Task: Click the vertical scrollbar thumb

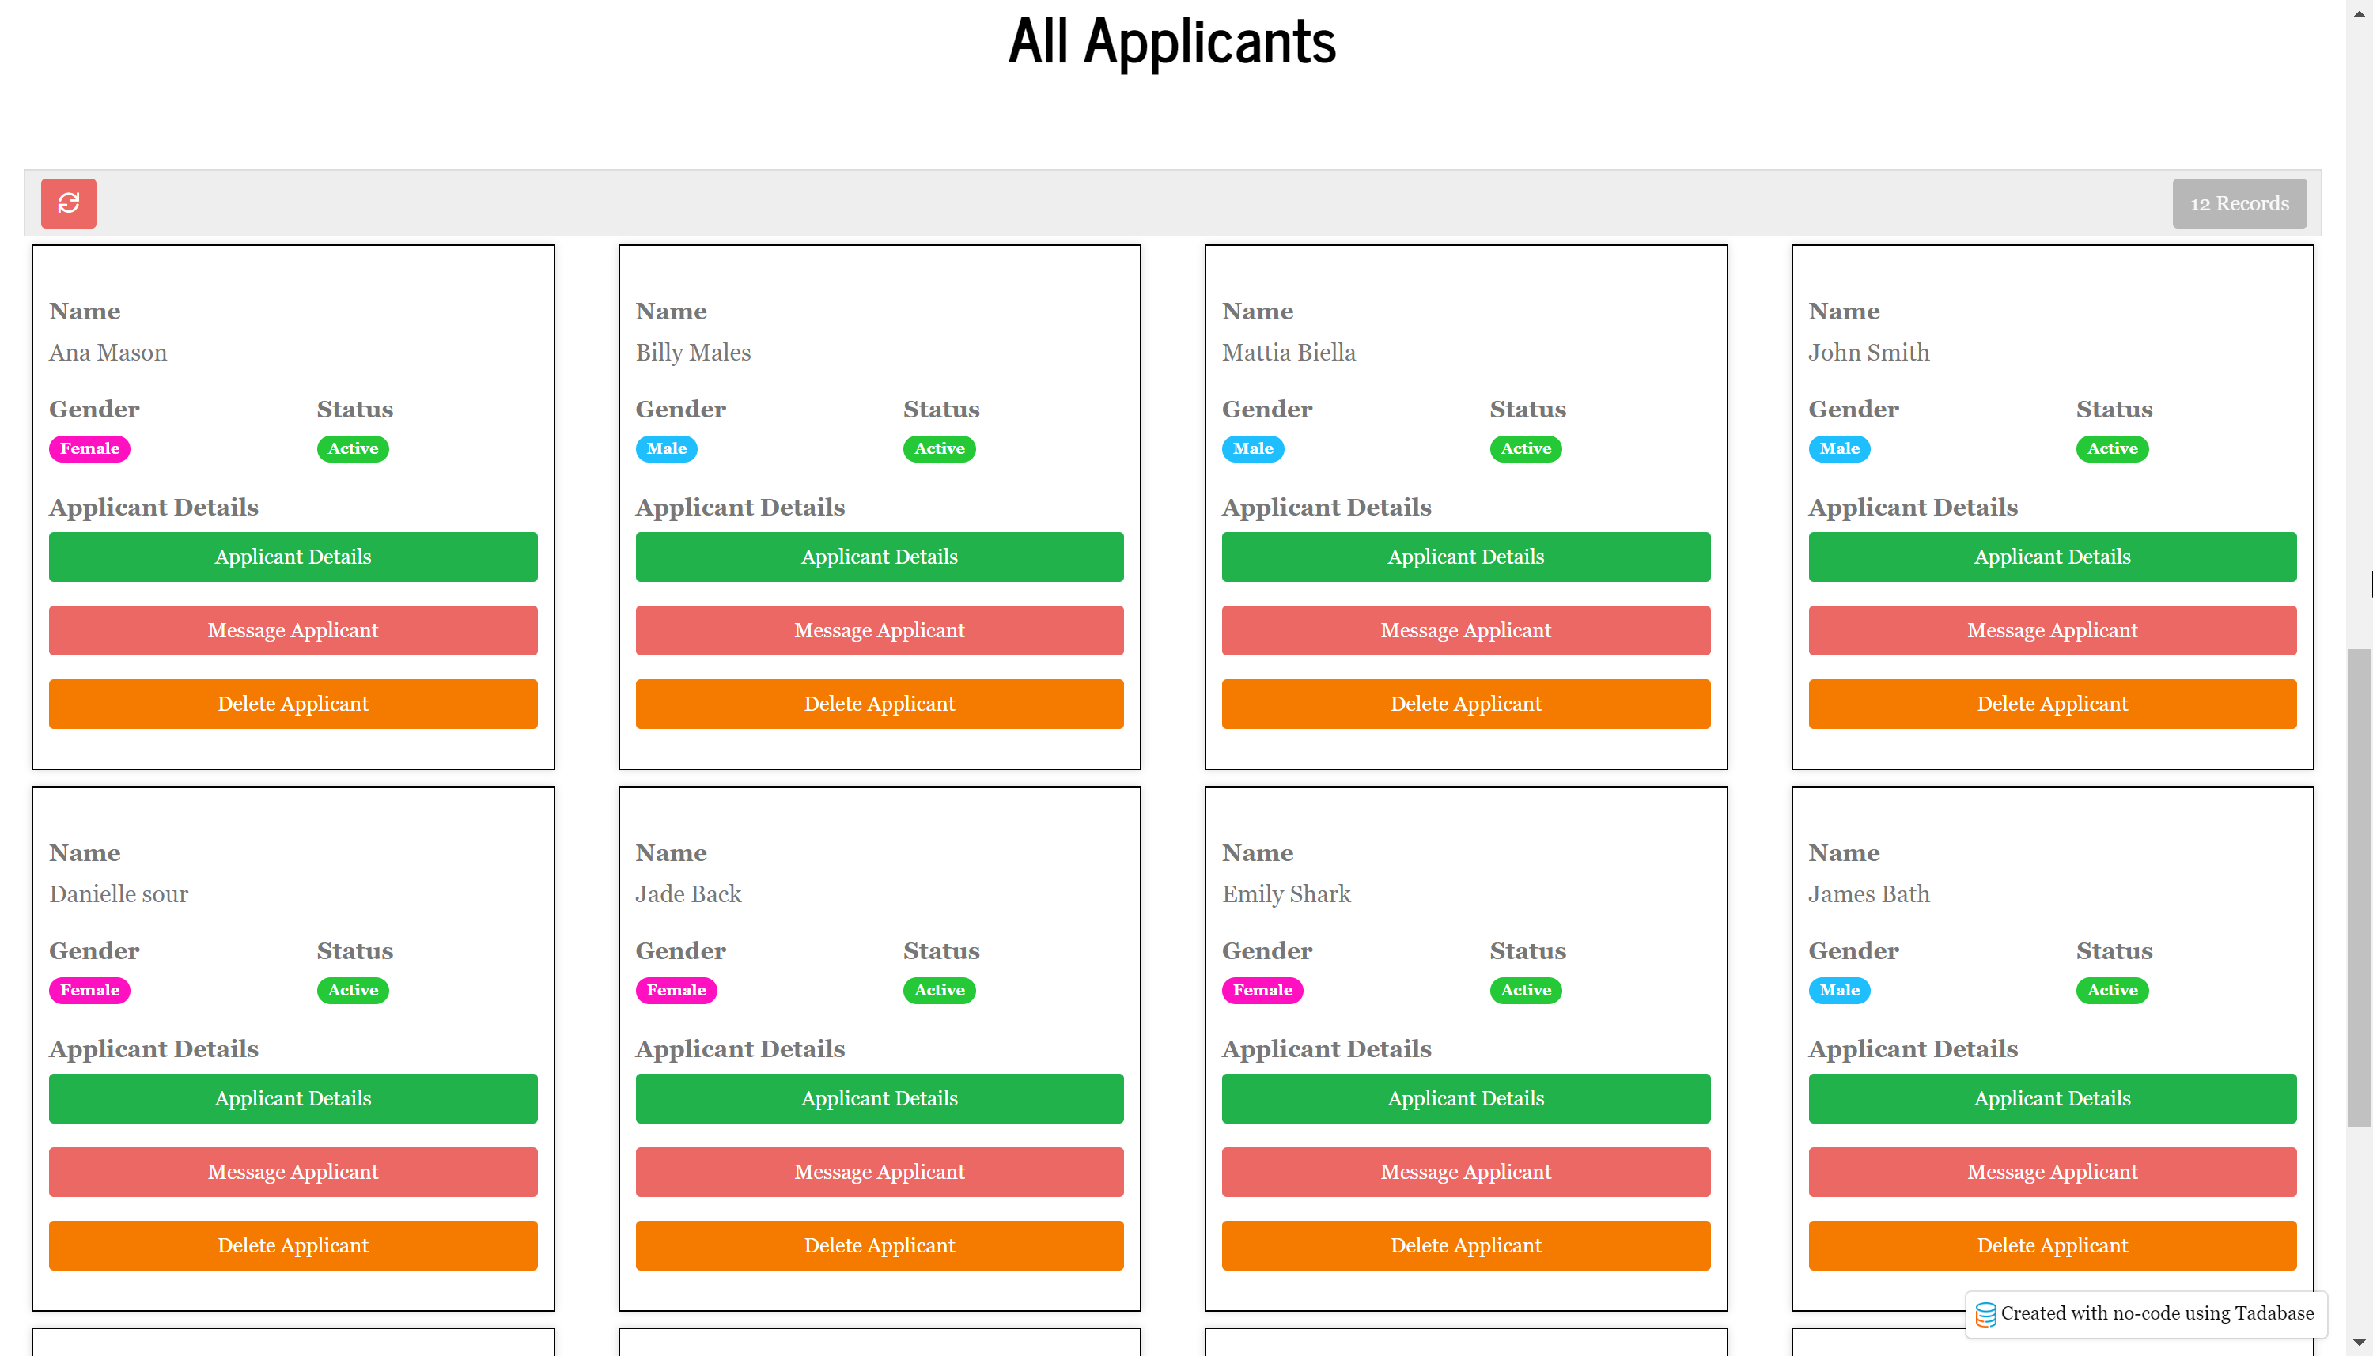Action: coord(2359,890)
